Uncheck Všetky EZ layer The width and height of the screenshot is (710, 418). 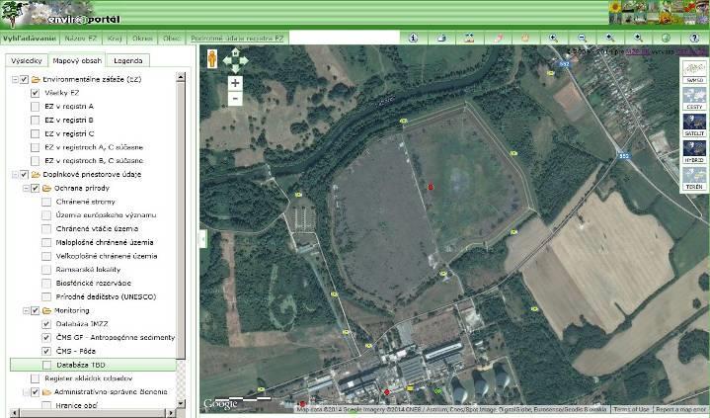coord(35,93)
